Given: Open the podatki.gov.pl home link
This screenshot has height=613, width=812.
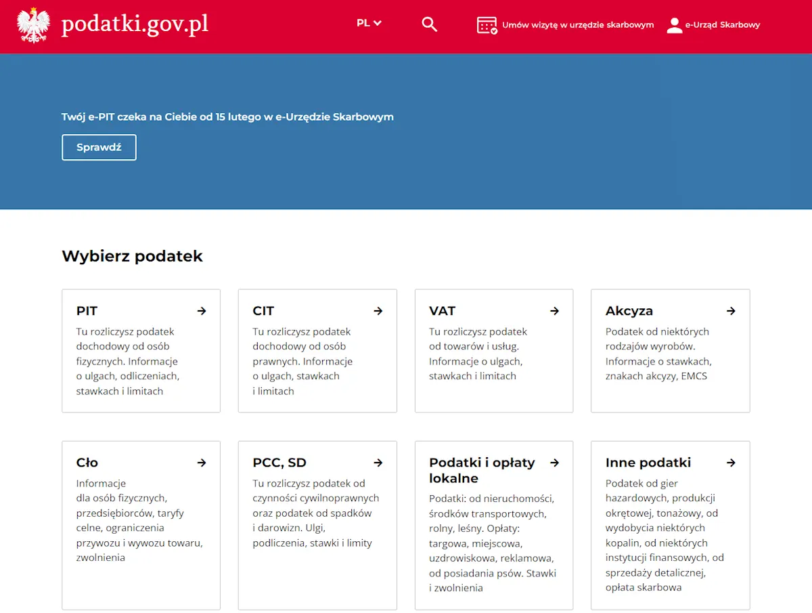Looking at the screenshot, I should click(135, 24).
